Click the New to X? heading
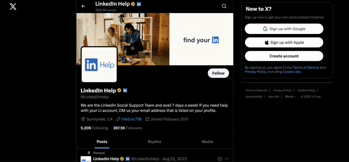Screen dimensions: 349x162 [259, 9]
